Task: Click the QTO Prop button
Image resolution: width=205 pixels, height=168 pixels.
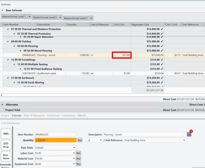Action: [6, 145]
